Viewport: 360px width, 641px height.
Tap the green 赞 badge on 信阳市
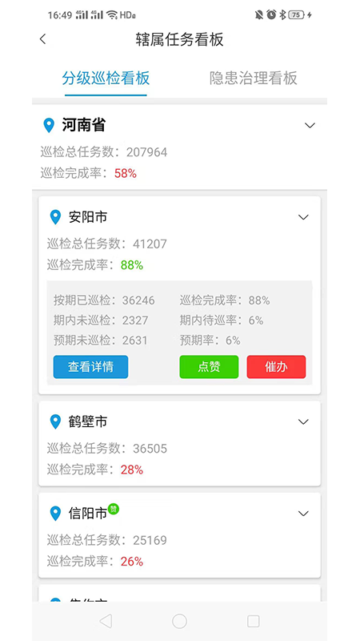pos(114,509)
